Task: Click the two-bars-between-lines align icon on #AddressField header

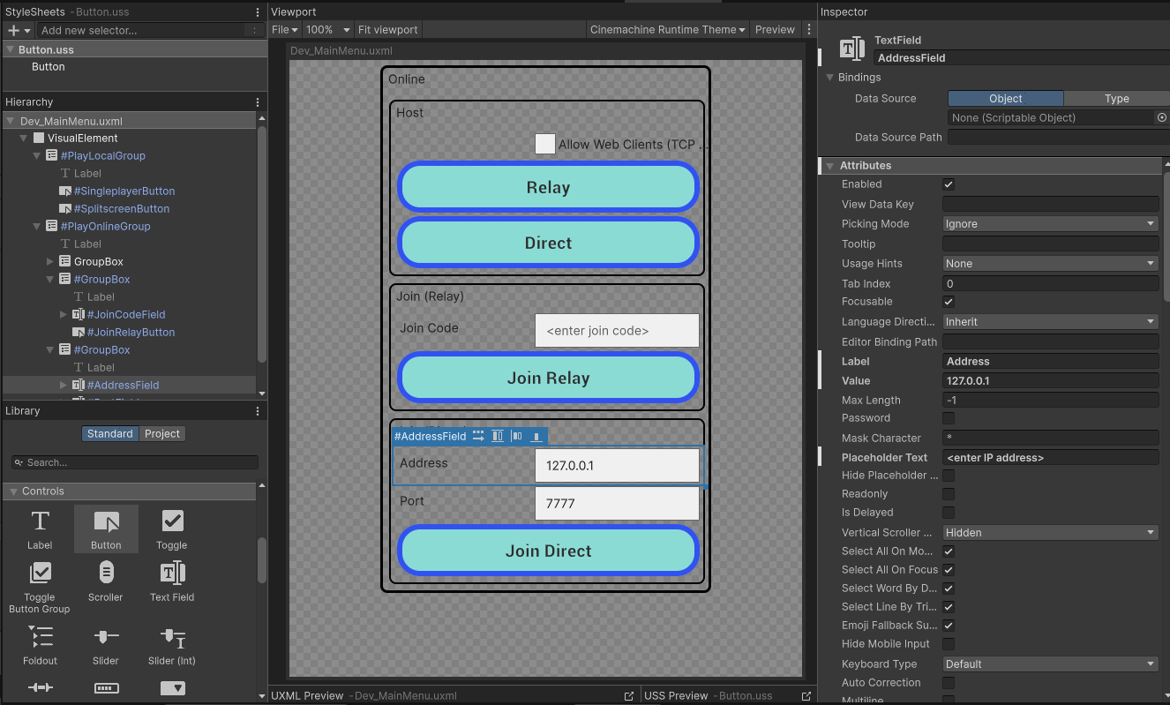Action: [498, 436]
